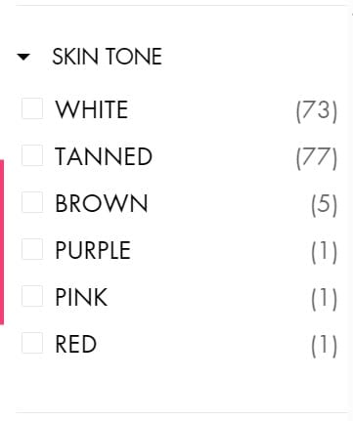
Task: Enable the TANNED checkbox
Action: click(x=32, y=155)
